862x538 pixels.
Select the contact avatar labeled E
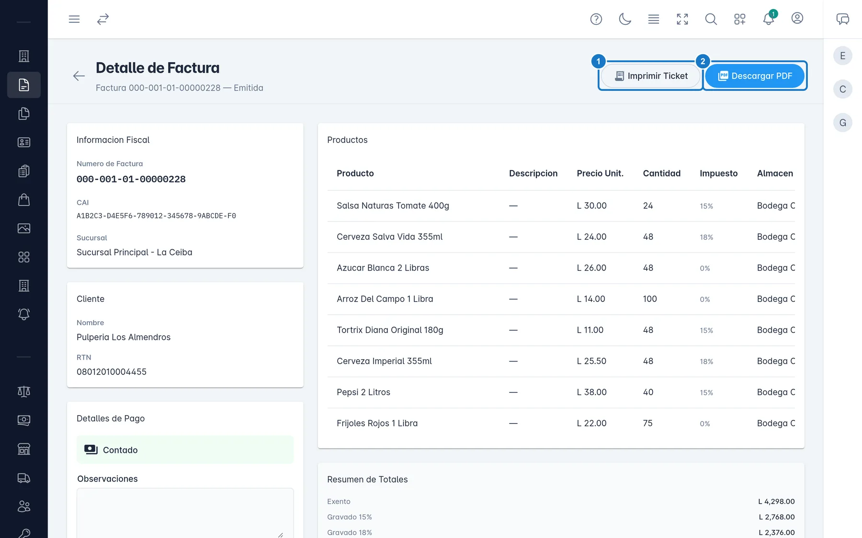pos(843,56)
